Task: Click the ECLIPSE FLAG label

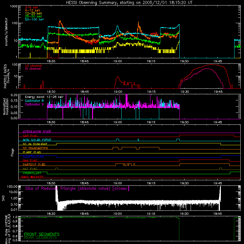Action: coord(33,156)
